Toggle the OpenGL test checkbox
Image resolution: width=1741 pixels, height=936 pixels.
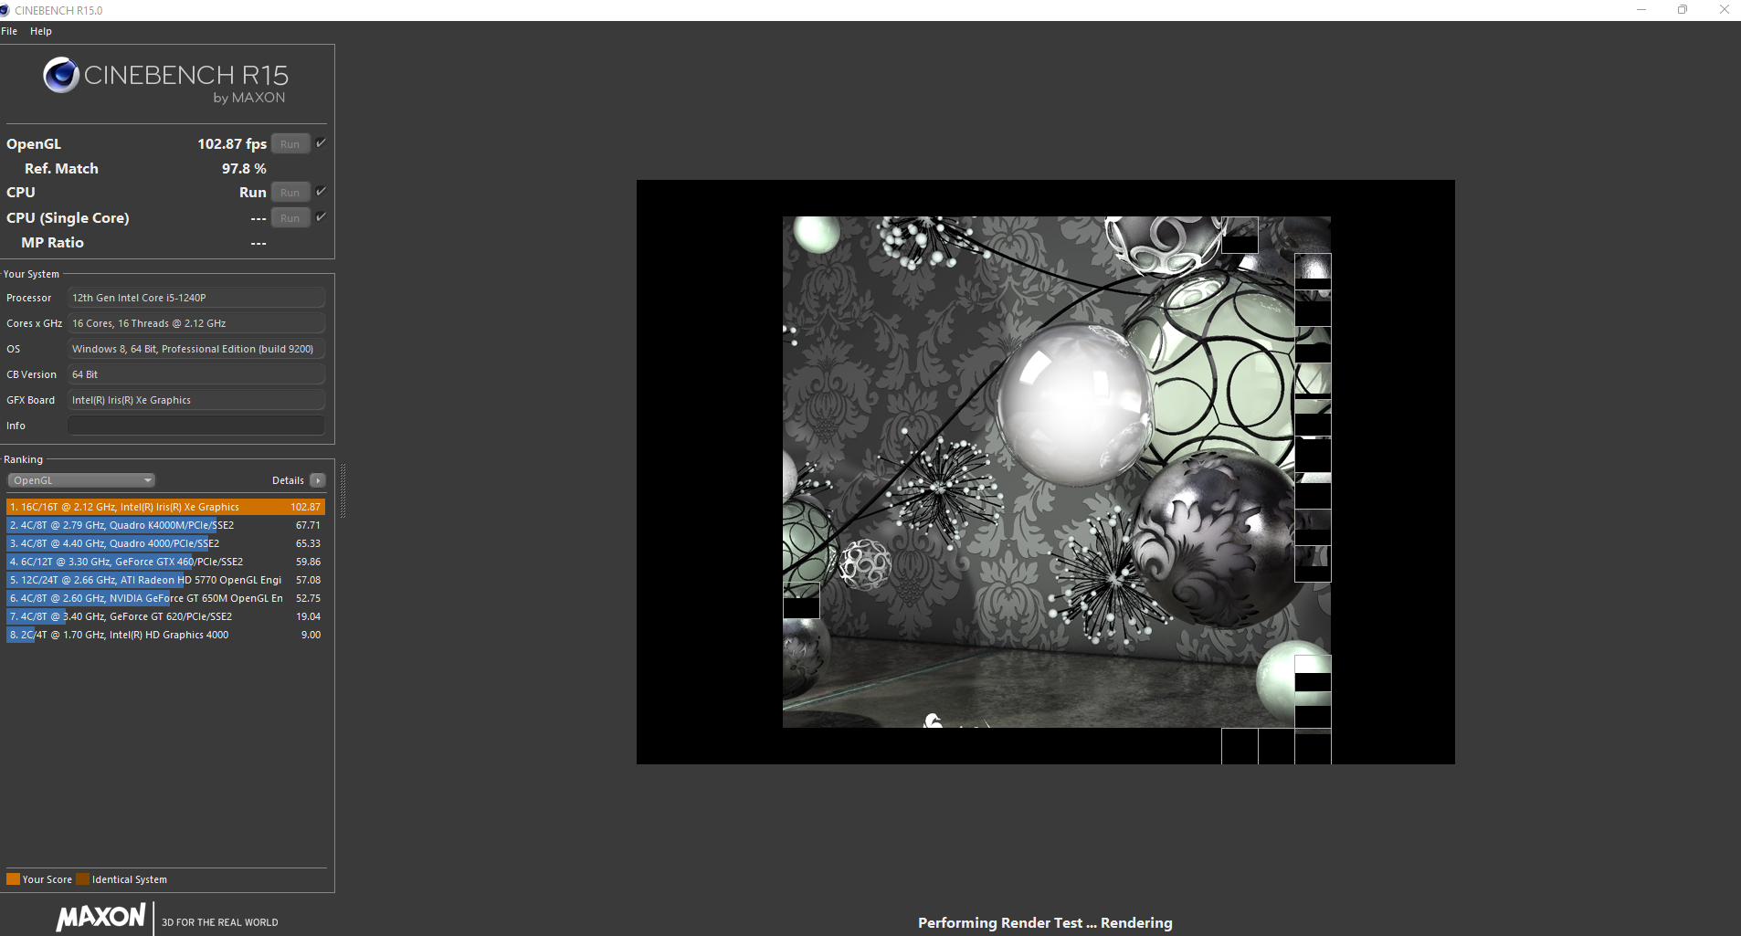point(321,143)
